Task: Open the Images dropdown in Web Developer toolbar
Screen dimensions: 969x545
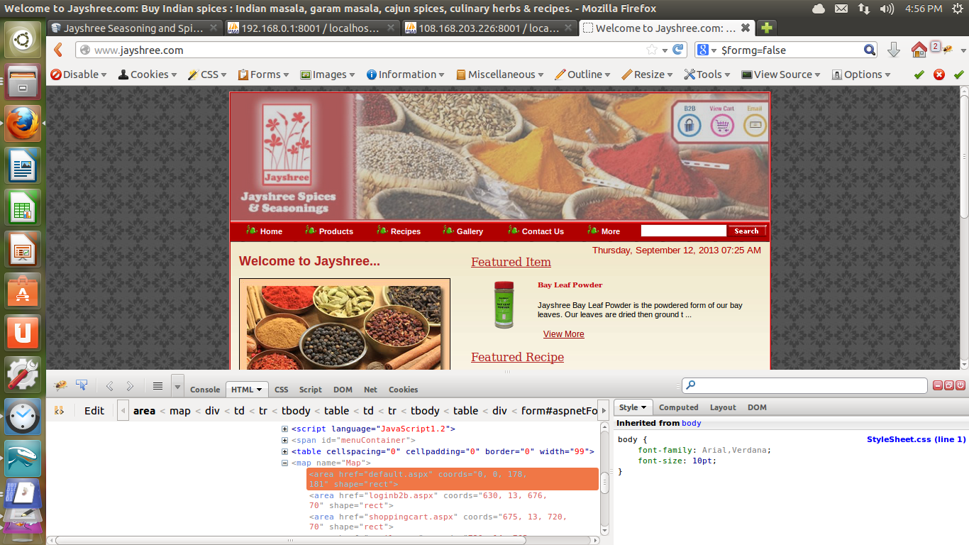Action: (328, 75)
